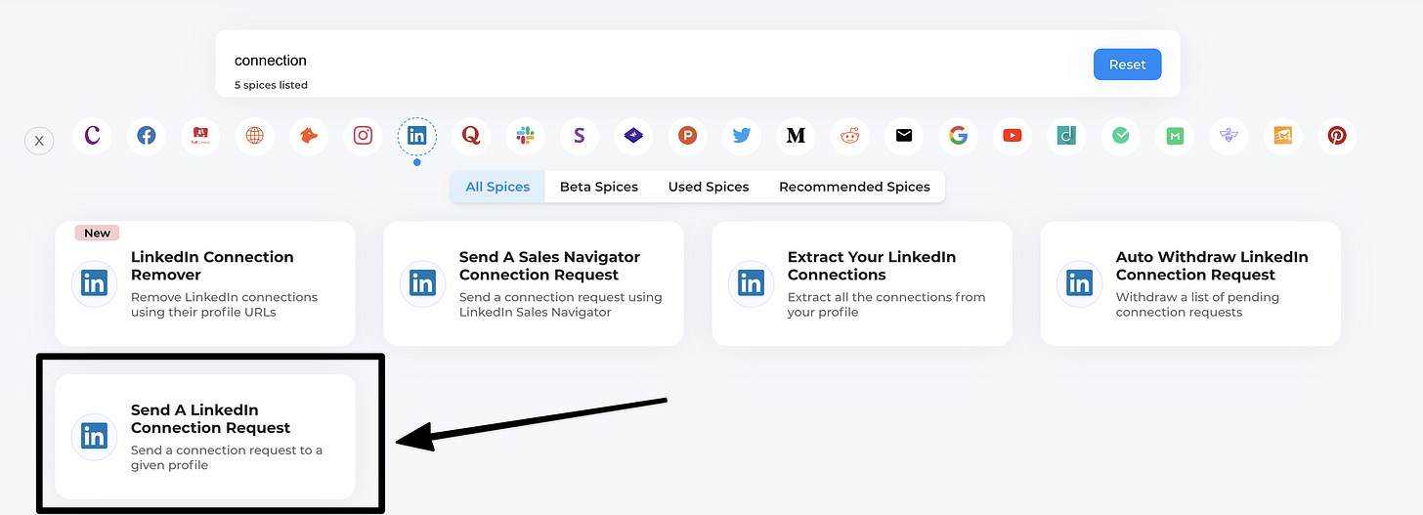Filter spices by Google icon
Screen dimensions: 1423x515
pyautogui.click(x=959, y=136)
